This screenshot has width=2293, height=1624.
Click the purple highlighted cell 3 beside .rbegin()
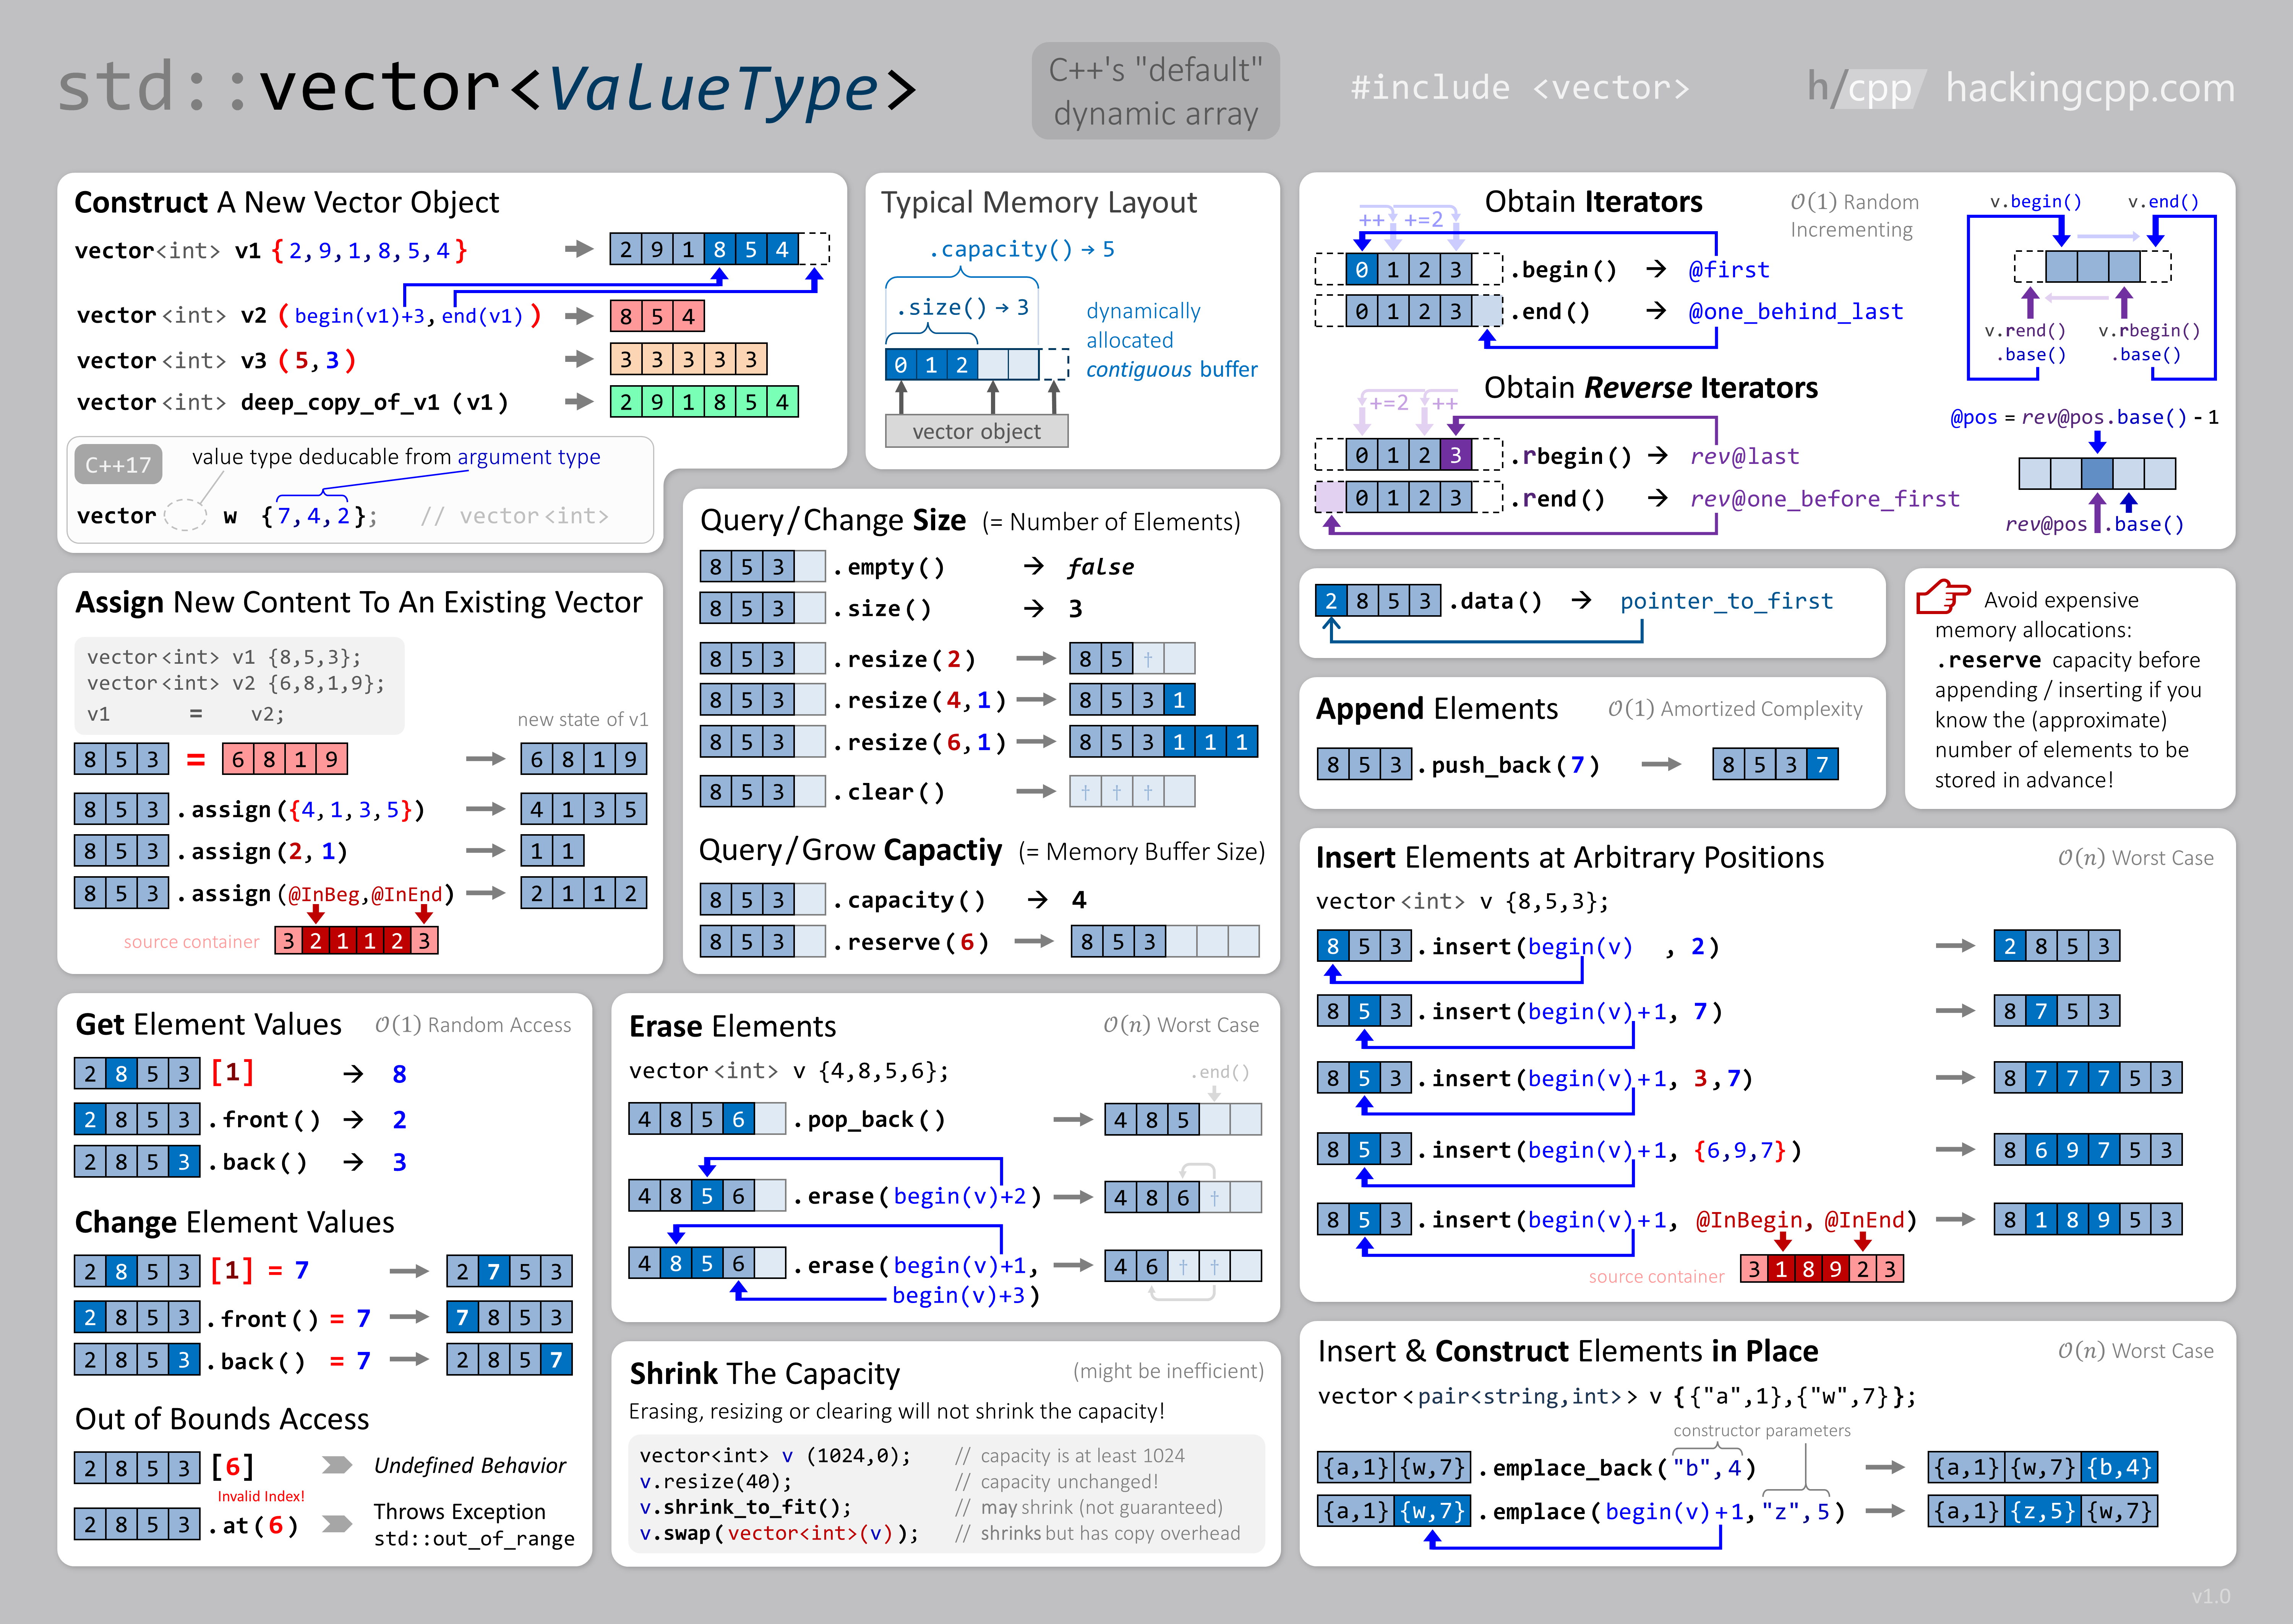1456,456
